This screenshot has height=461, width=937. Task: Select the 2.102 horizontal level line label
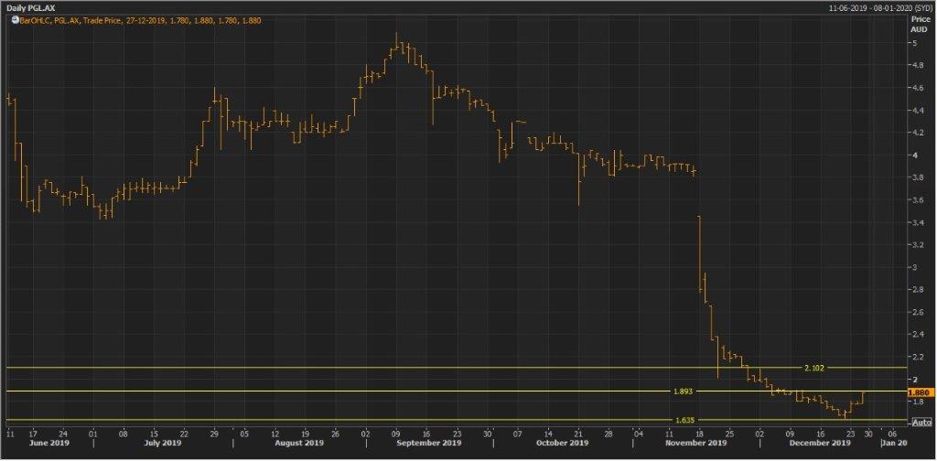tap(813, 367)
